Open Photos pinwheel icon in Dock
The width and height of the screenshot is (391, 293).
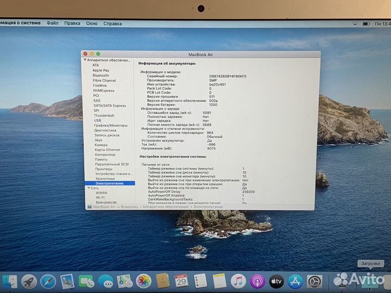coord(143,281)
